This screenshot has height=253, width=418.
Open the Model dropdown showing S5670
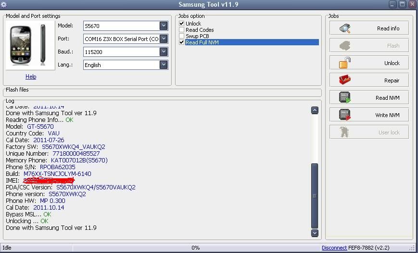pos(164,26)
